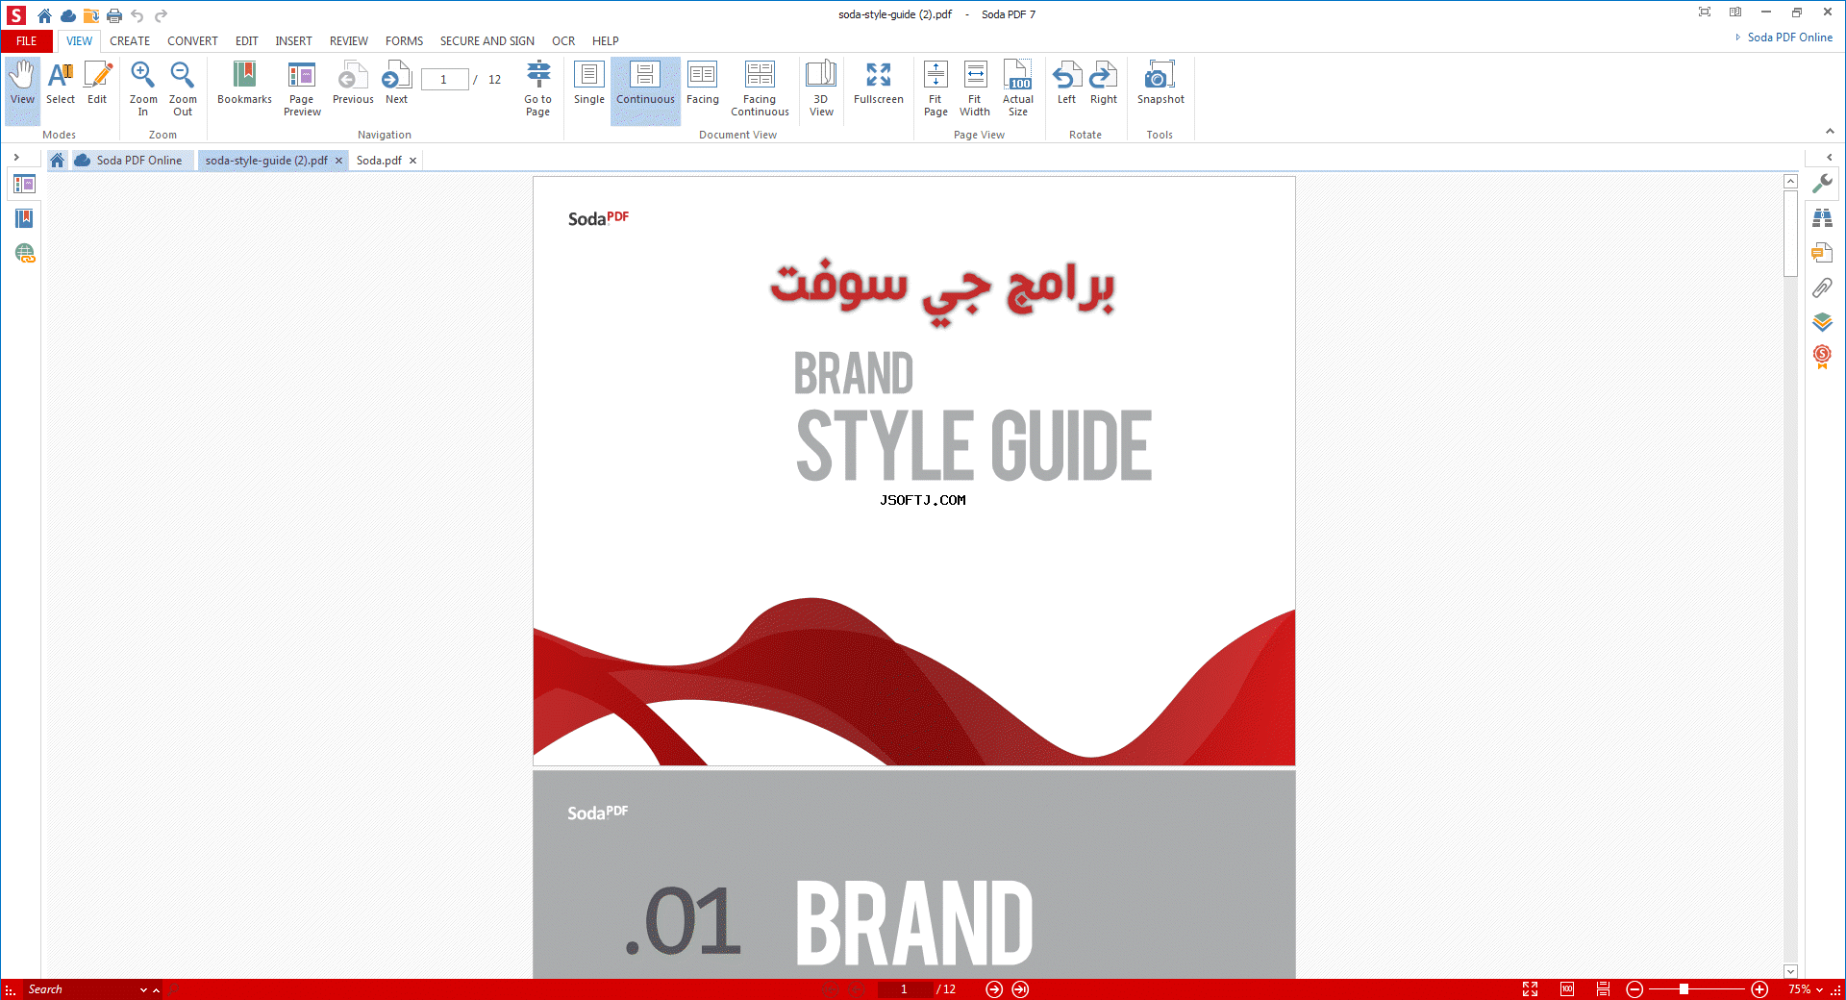1846x1000 pixels.
Task: Close the Soda.pdf tab
Action: point(412,161)
